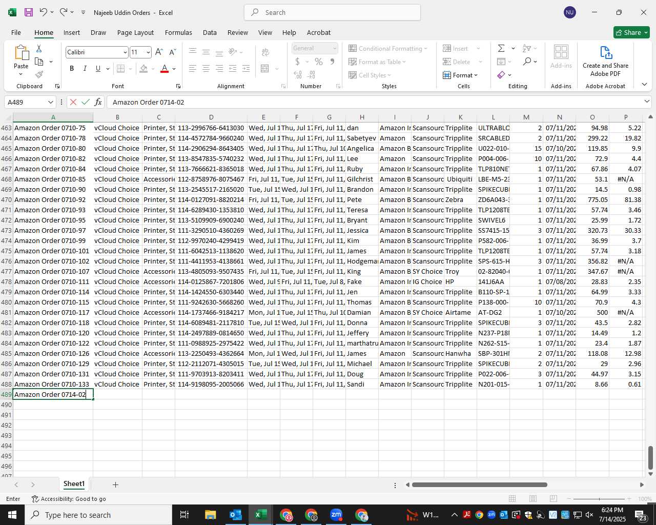Viewport: 656px width, 525px height.
Task: Toggle Middle Align in Alignment group
Action: tap(206, 52)
